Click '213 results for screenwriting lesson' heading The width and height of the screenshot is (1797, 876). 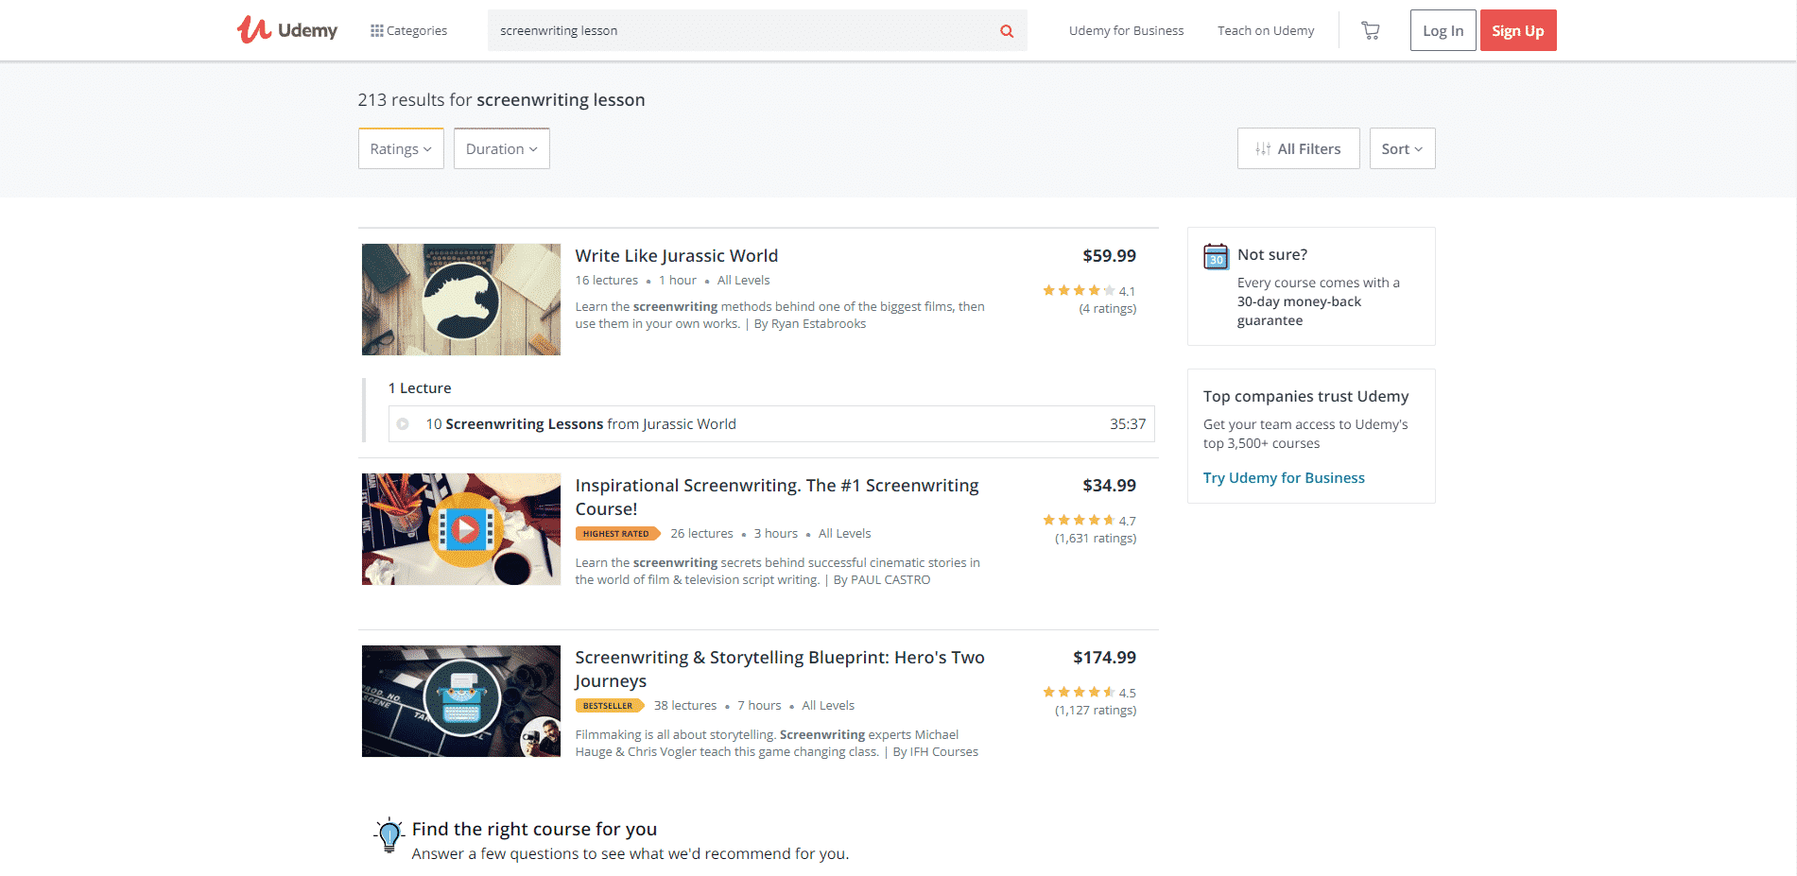[501, 100]
